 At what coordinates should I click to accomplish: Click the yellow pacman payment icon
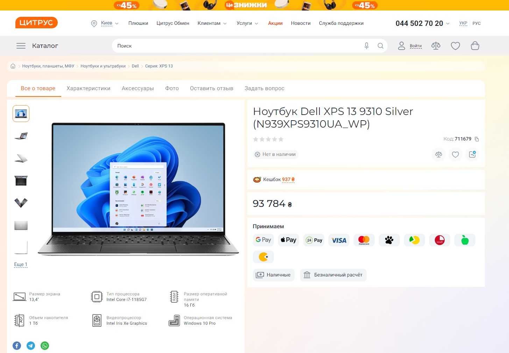pyautogui.click(x=263, y=257)
